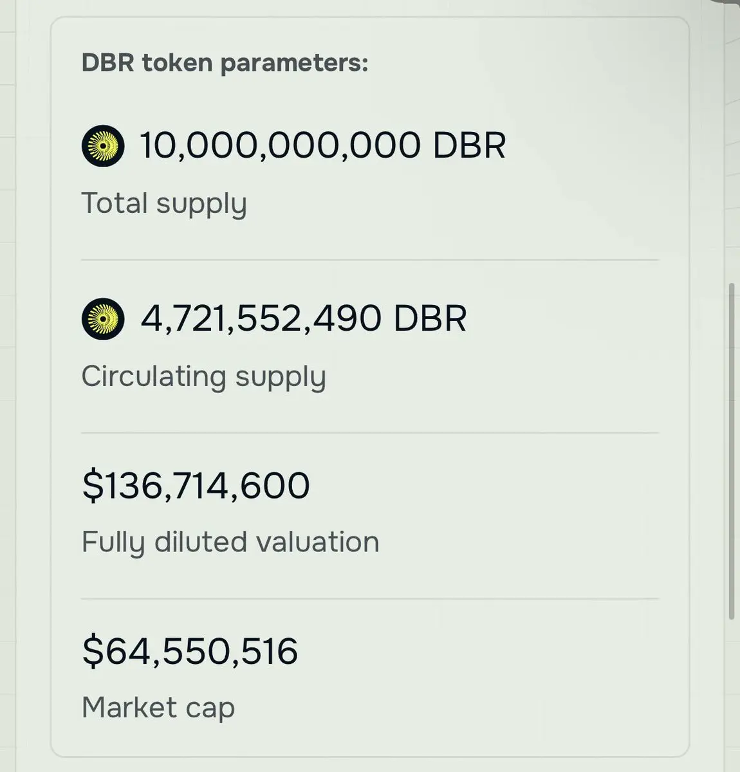Click the divider line below 'Total supply'
The width and height of the screenshot is (740, 772).
click(x=370, y=260)
